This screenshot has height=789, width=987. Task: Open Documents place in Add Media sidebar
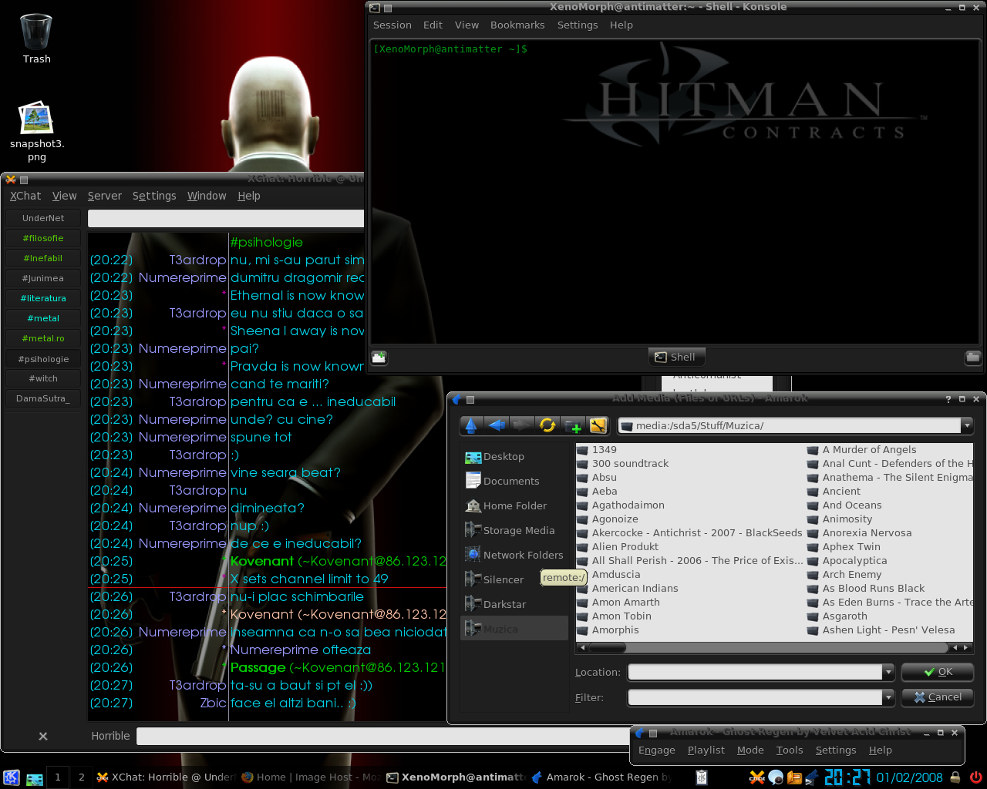pyautogui.click(x=514, y=482)
